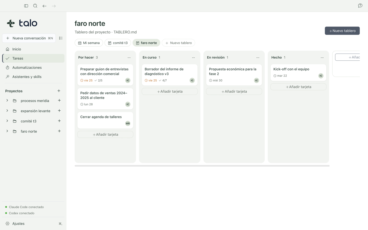This screenshot has height=230, width=368.
Task: Open the Hecho column more options
Action: coord(322,57)
